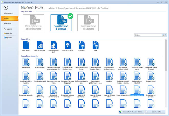Click inside the Cerca search field
Viewport: 169px width, 116px height.
click(x=147, y=35)
